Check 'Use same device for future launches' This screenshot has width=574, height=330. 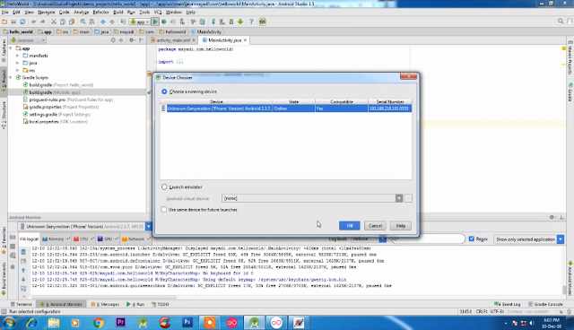(164, 210)
